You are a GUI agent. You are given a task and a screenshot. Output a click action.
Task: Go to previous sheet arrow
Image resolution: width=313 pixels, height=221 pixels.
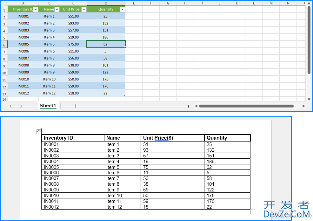click(x=11, y=106)
